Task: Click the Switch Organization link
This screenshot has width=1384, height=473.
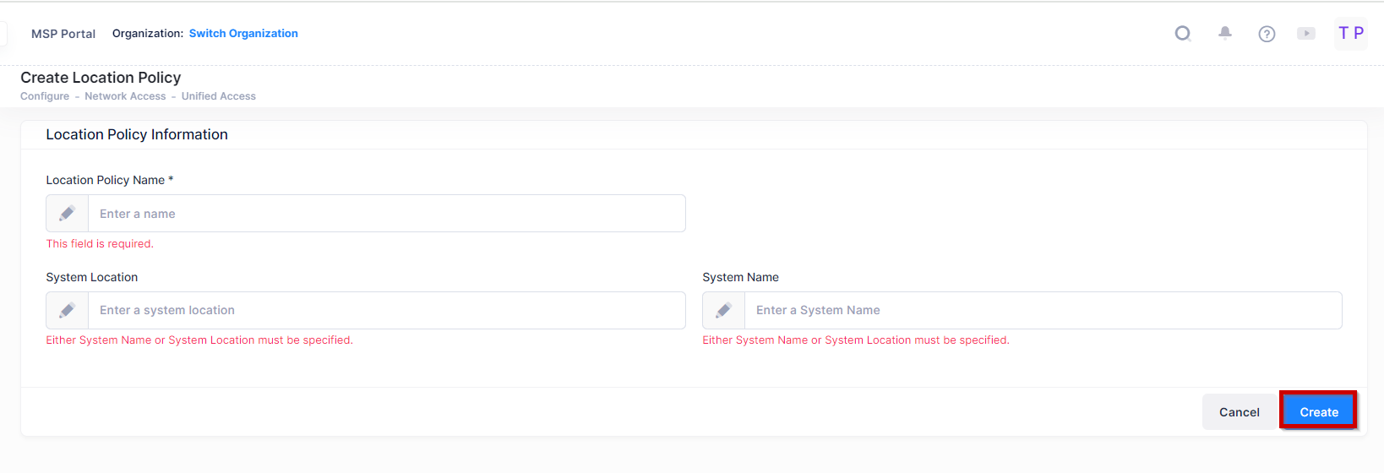Action: pos(243,34)
